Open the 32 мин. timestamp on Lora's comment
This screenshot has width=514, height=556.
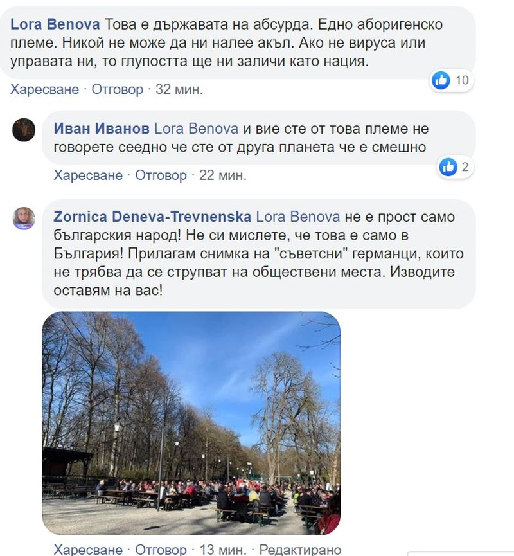179,89
